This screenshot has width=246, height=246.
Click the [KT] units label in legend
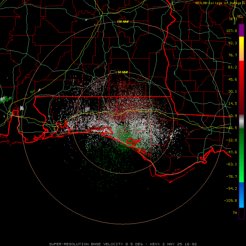tap(233, 19)
